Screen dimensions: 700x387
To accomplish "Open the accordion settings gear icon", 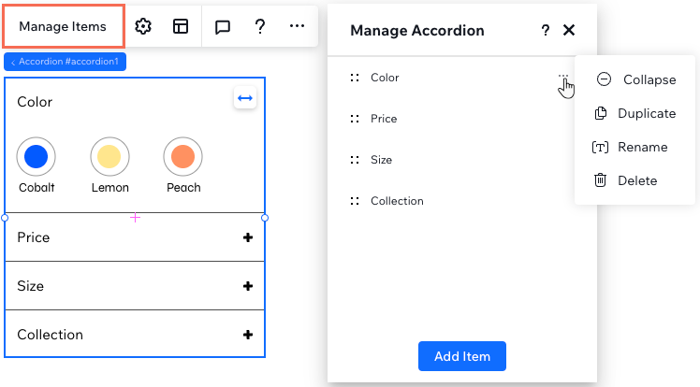I will (143, 26).
